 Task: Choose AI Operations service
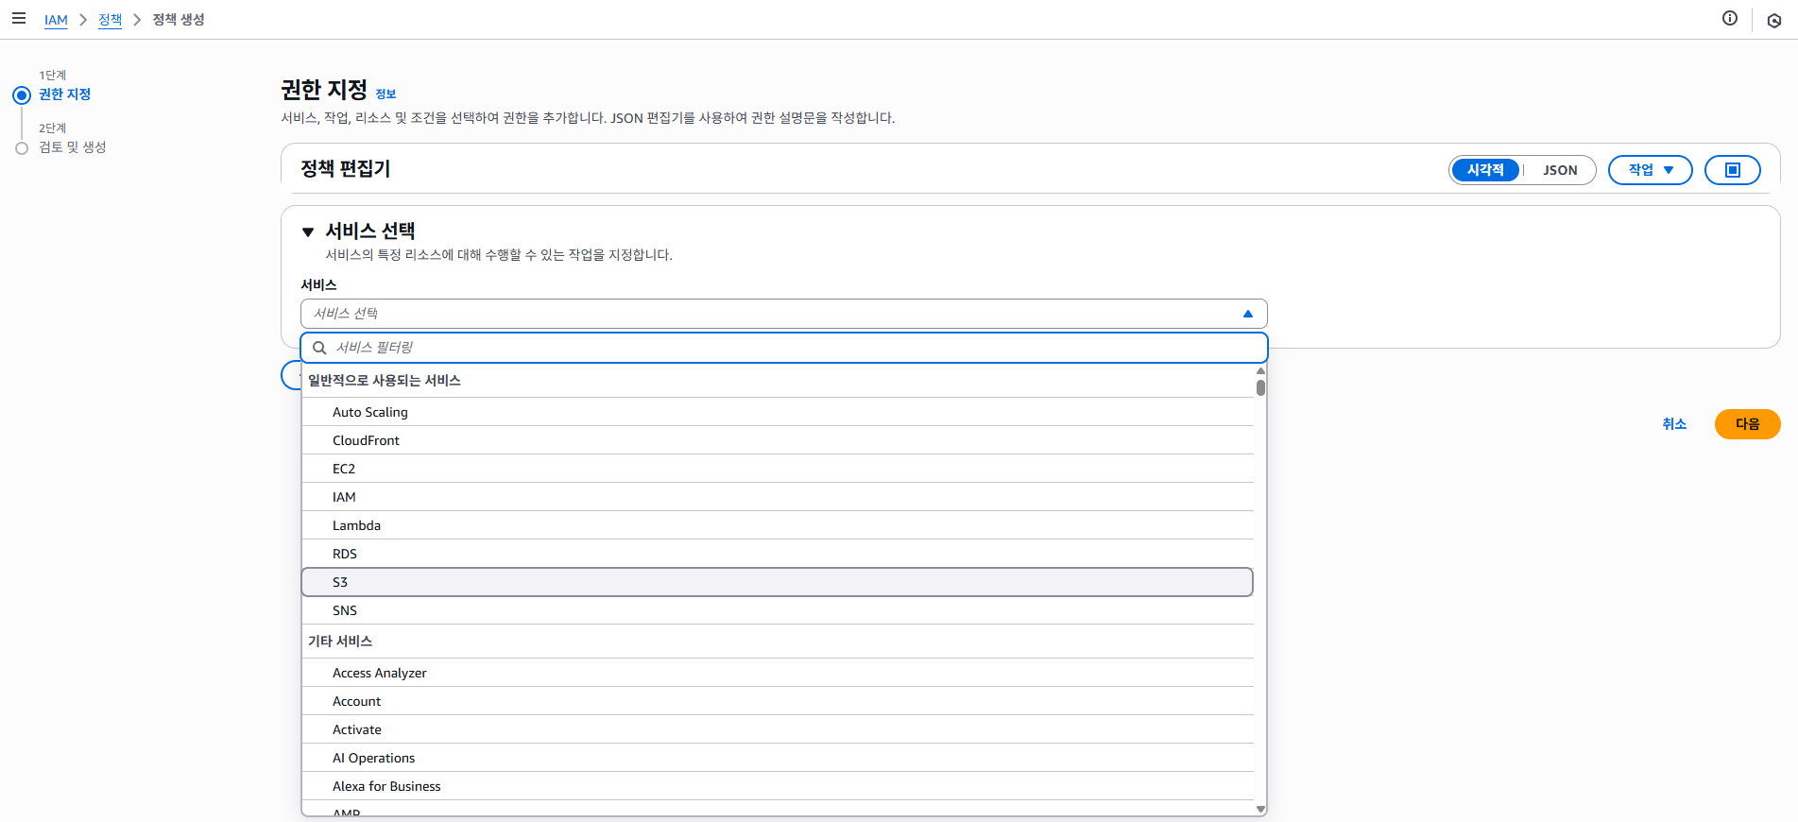click(778, 758)
